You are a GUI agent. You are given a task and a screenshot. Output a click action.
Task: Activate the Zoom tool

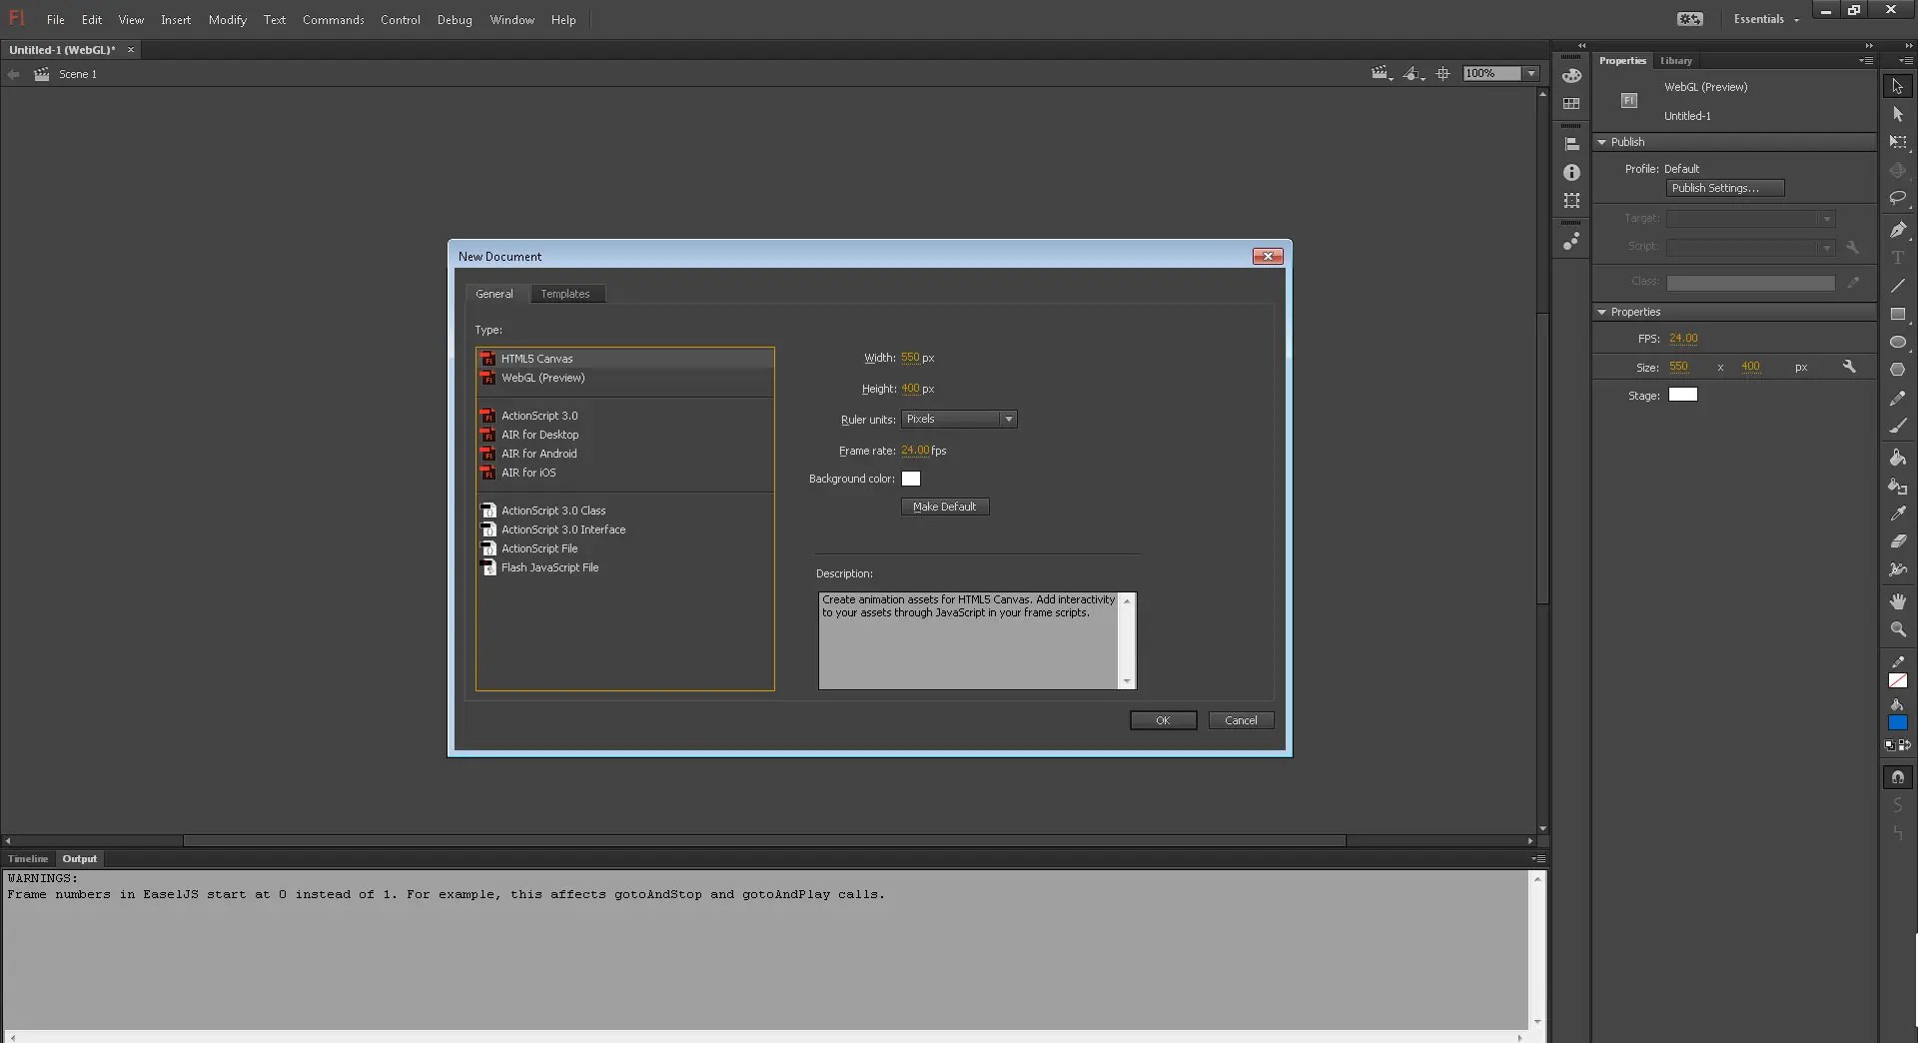1898,628
